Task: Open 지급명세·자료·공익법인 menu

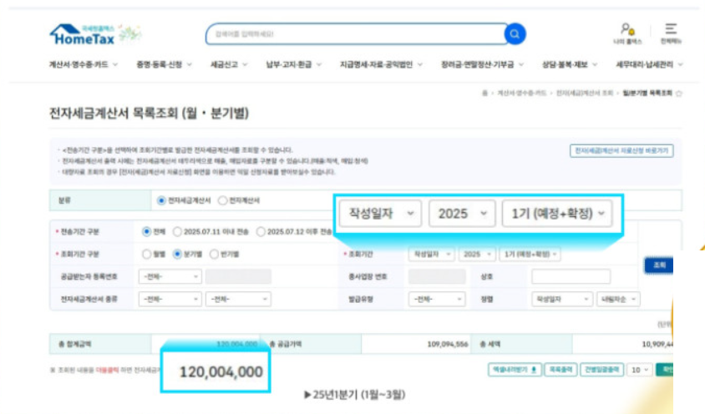Action: point(381,65)
